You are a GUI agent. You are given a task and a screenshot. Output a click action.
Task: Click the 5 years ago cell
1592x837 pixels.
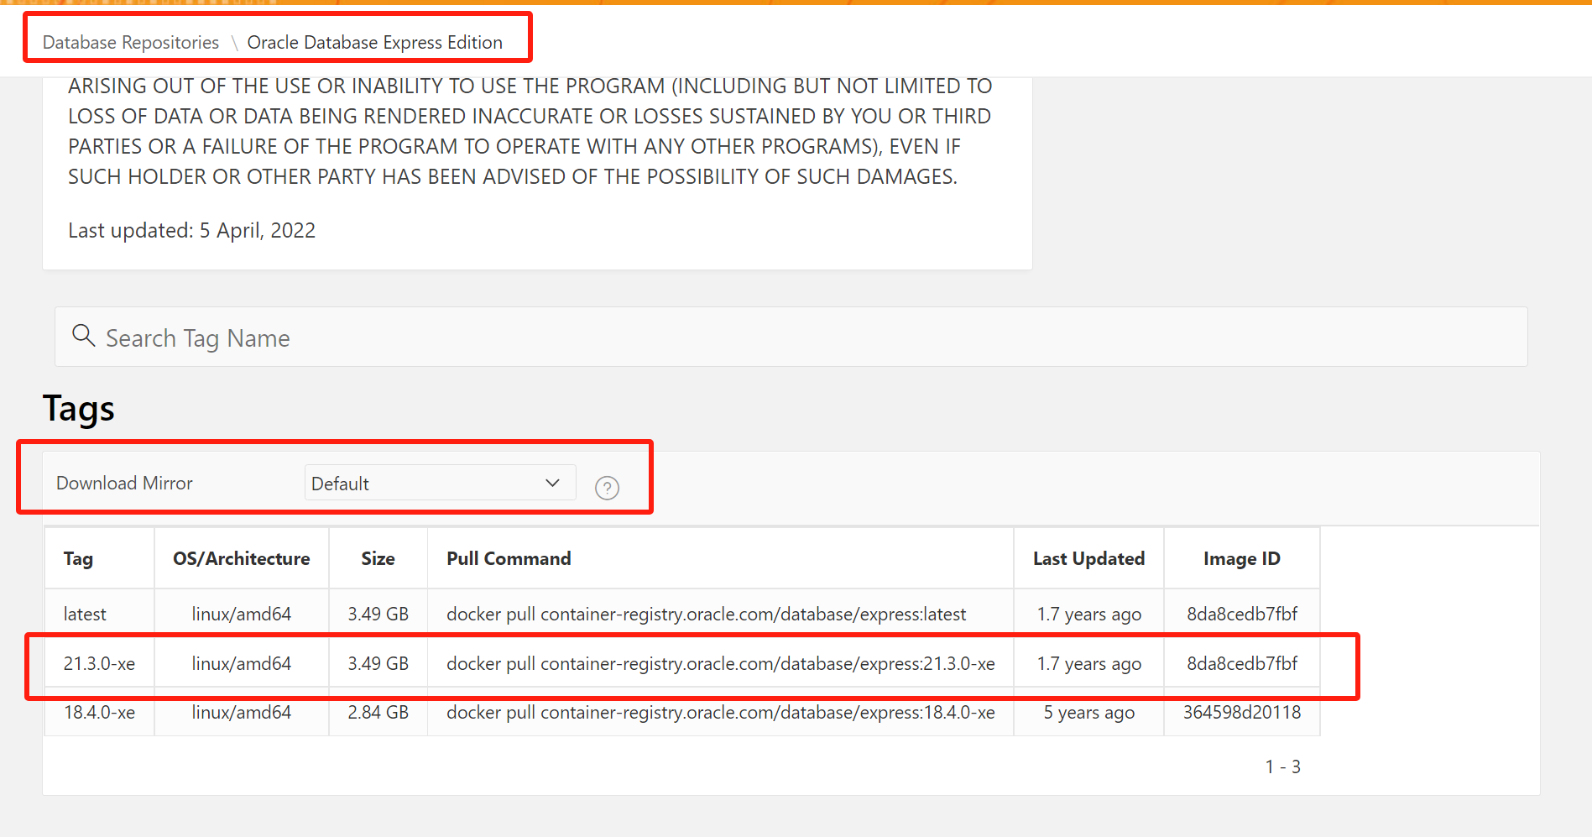[x=1088, y=713]
